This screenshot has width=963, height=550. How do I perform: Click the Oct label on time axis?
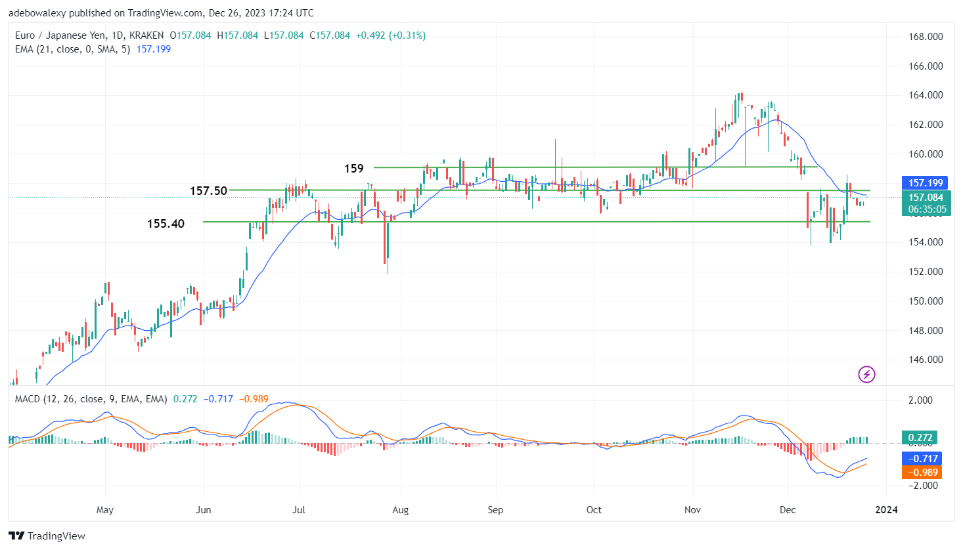tap(594, 510)
